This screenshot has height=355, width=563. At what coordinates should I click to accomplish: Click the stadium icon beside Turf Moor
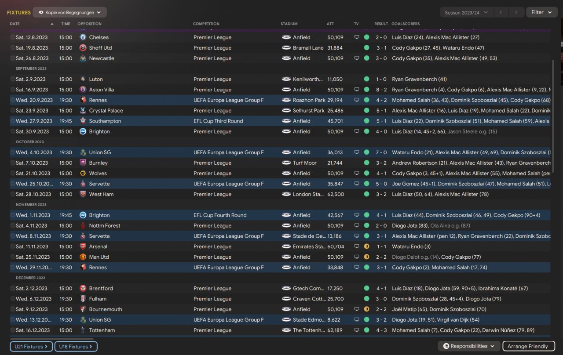tap(286, 163)
